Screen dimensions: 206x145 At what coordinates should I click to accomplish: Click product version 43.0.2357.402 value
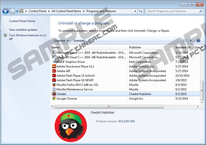[126, 121]
